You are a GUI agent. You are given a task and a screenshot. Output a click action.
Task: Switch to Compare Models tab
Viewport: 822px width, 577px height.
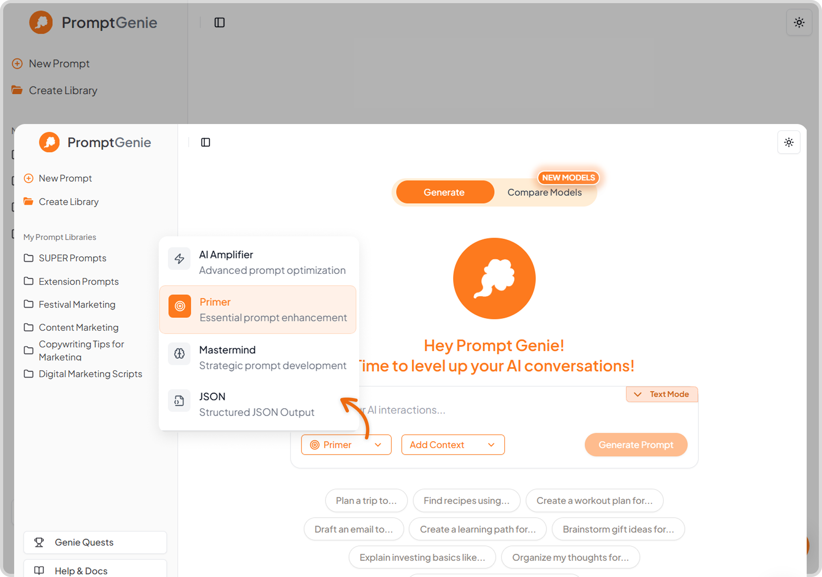[x=544, y=192]
